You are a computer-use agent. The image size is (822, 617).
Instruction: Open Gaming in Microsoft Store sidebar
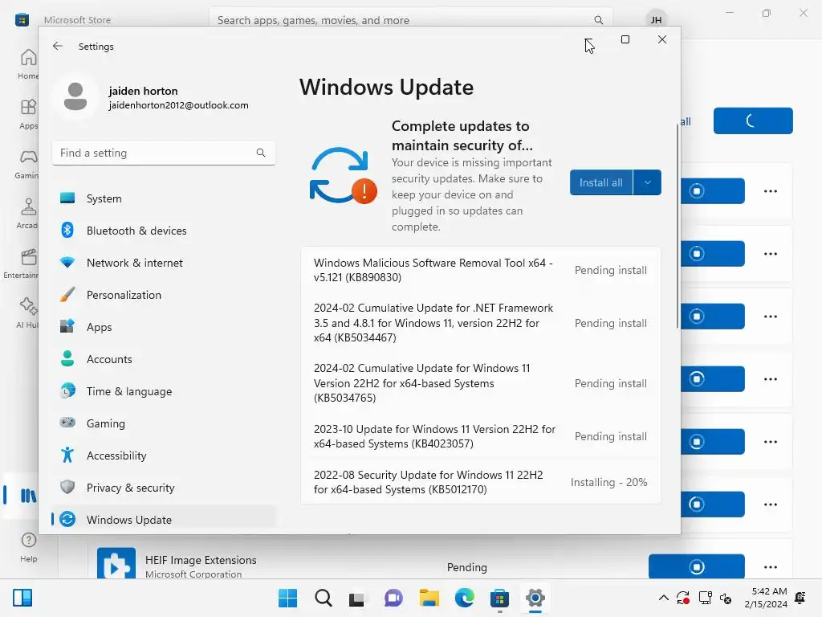click(x=27, y=164)
